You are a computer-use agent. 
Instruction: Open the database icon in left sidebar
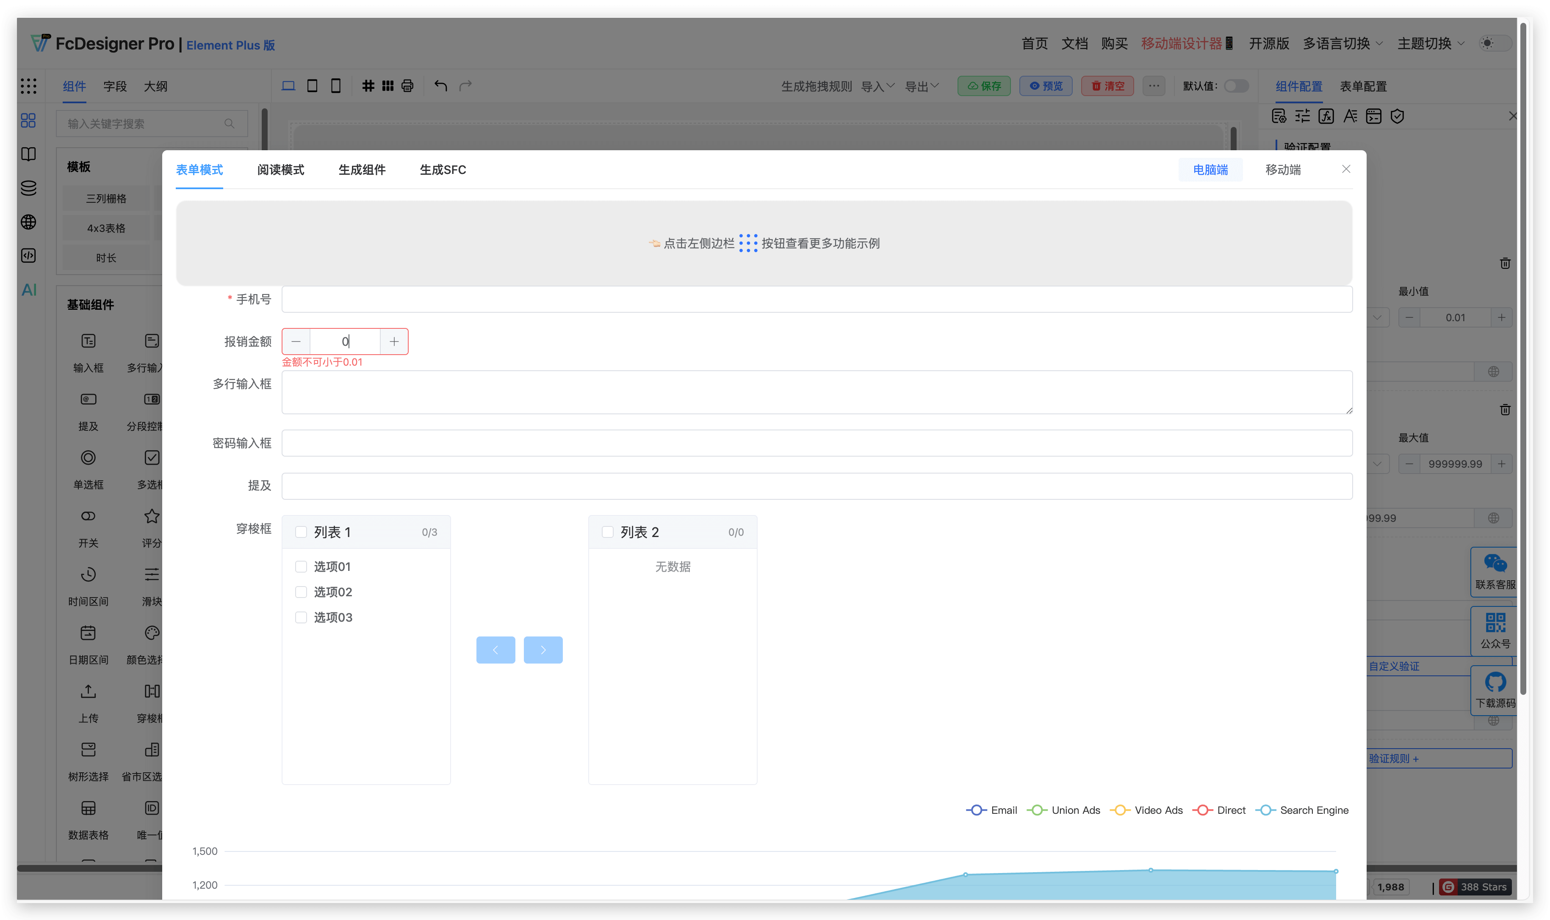click(x=28, y=188)
